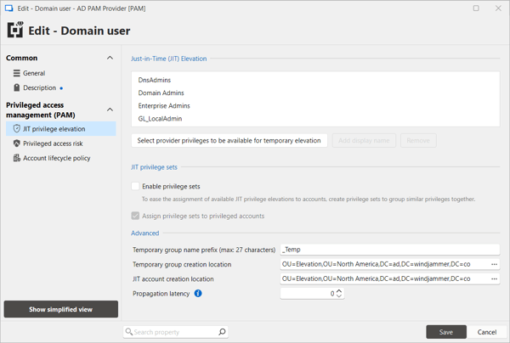Browse JIT account creation location ellipsis
The width and height of the screenshot is (510, 343).
pyautogui.click(x=494, y=278)
